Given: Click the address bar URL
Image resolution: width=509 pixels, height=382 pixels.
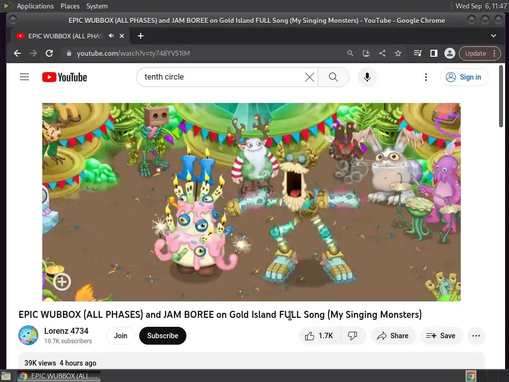Looking at the screenshot, I should (133, 53).
